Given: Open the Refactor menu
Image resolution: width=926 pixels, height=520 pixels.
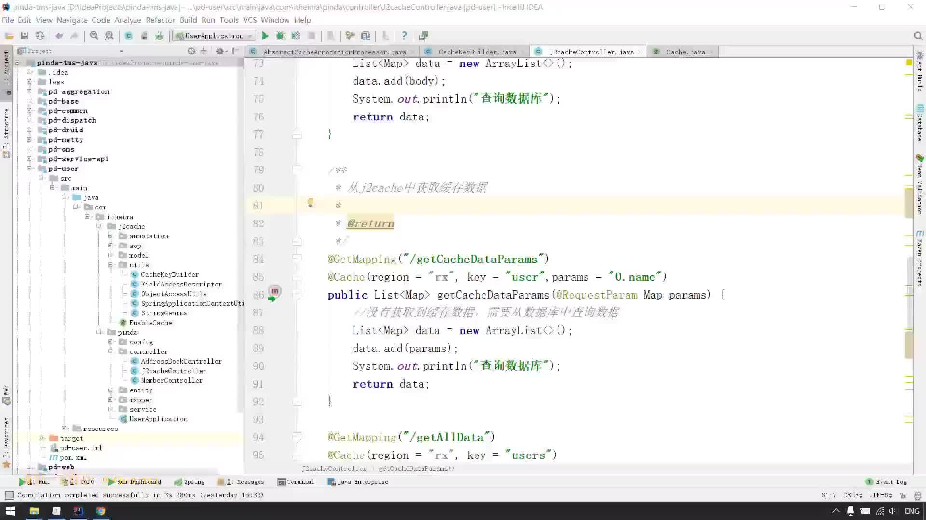Looking at the screenshot, I should (x=160, y=20).
